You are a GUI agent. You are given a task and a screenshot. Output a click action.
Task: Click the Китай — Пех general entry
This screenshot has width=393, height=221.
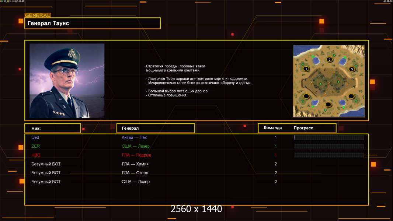(134, 137)
